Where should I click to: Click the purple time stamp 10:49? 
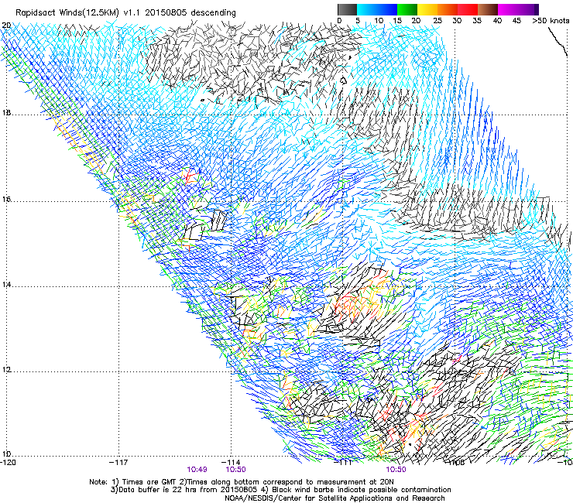(x=197, y=470)
